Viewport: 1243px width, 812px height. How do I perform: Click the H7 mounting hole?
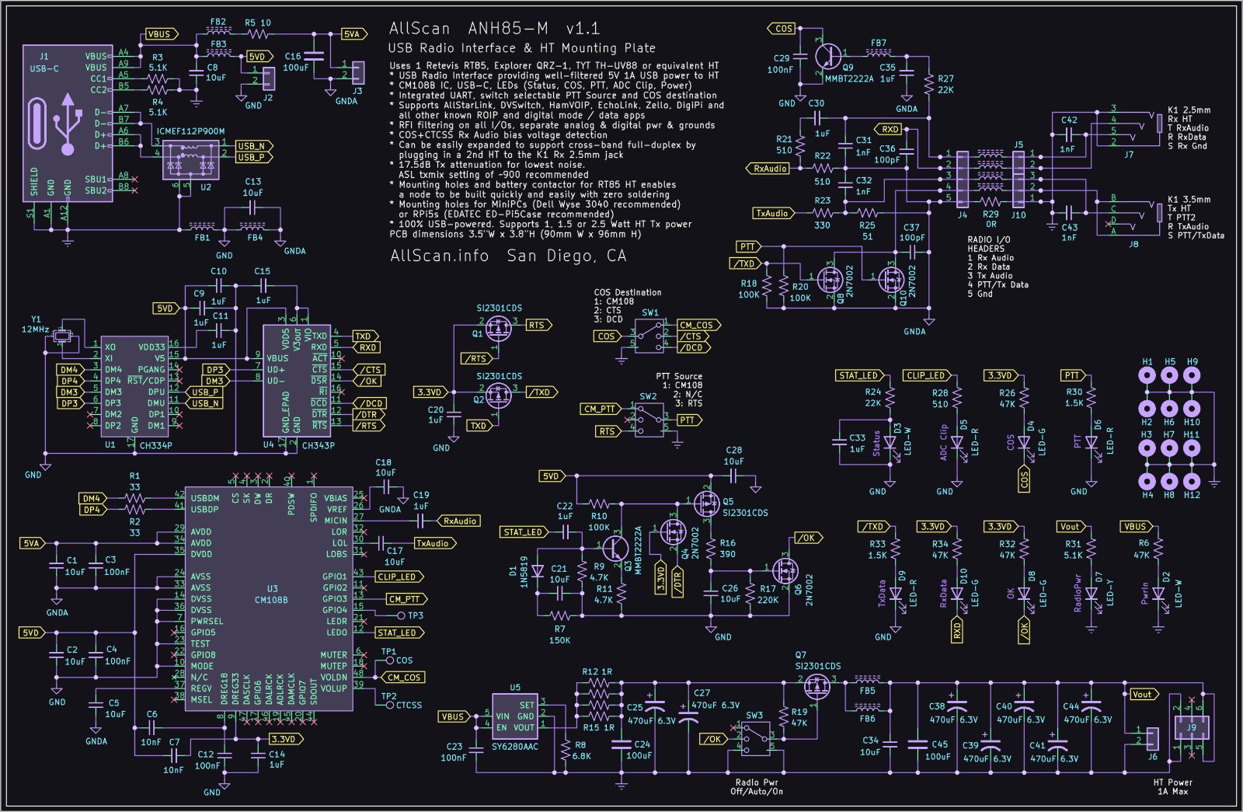[x=1169, y=449]
